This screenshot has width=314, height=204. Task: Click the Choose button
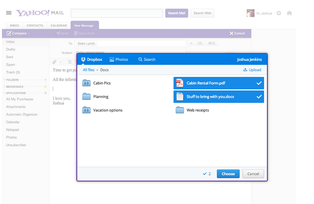pos(228,174)
